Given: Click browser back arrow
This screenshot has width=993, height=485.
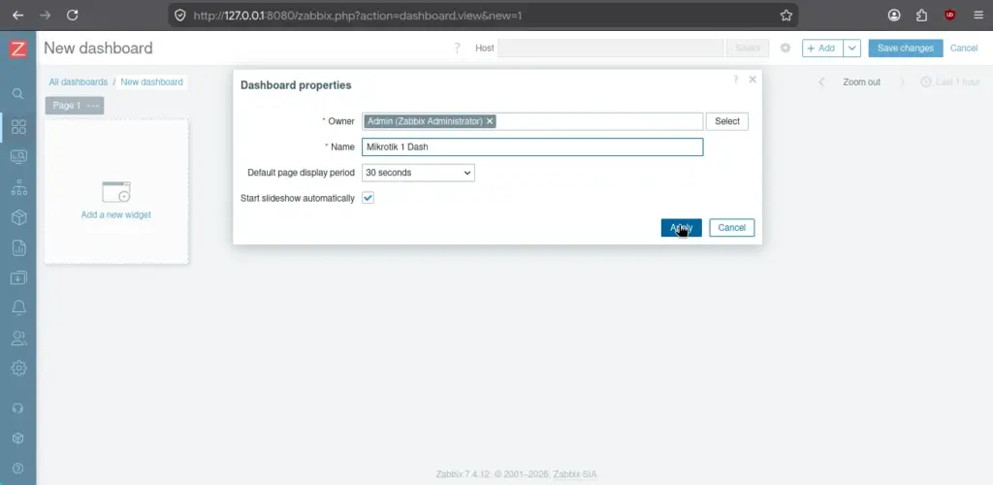Looking at the screenshot, I should pos(17,16).
